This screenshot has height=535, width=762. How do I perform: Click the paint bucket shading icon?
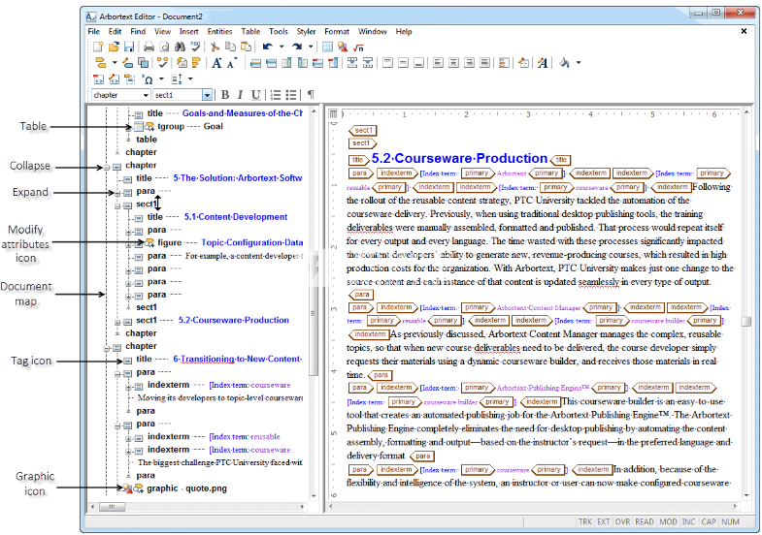[x=564, y=63]
